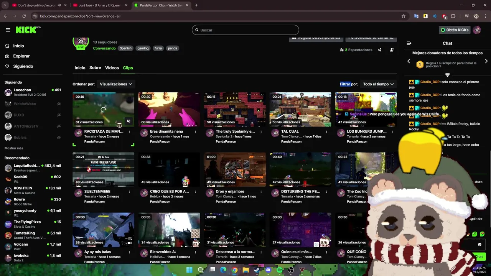Mute the first browser tab's audio
Viewport: 491px width, 276px height.
click(59, 5)
